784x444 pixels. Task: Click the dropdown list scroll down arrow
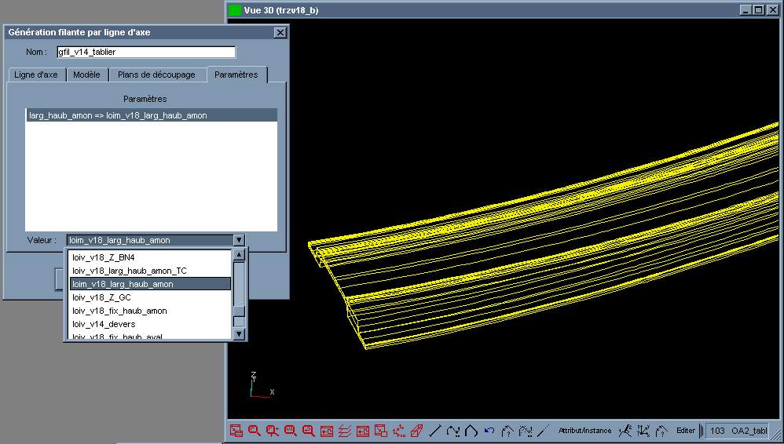click(239, 333)
